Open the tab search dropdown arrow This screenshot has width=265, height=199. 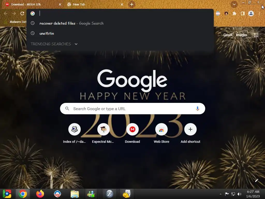pyautogui.click(x=234, y=4)
